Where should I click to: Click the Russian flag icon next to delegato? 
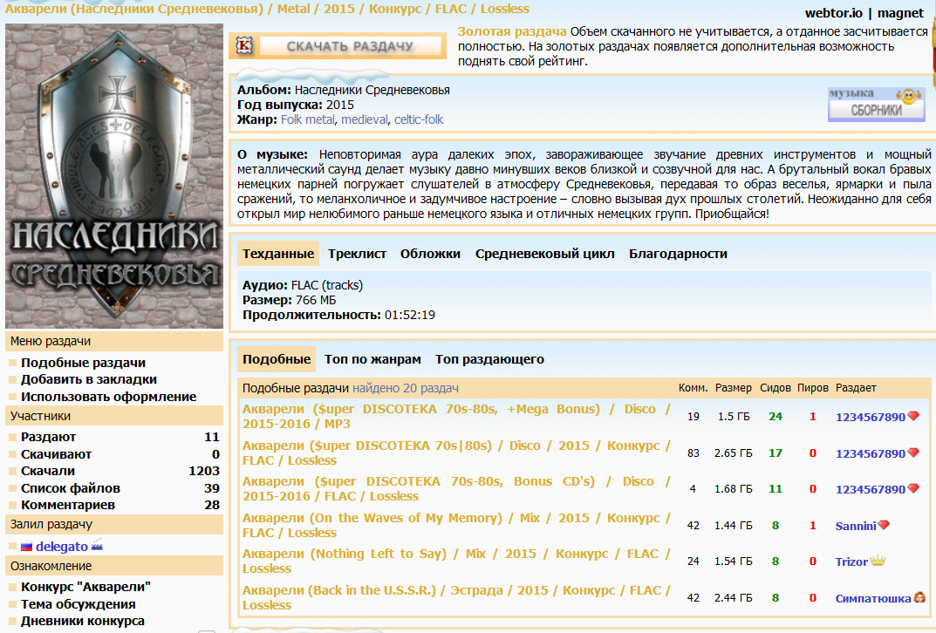(x=26, y=547)
